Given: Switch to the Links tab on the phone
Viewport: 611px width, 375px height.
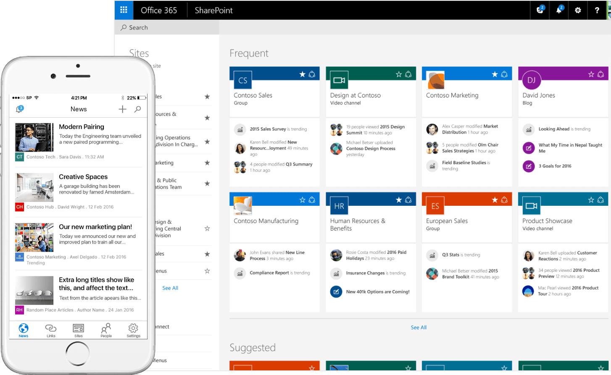Looking at the screenshot, I should [x=51, y=330].
